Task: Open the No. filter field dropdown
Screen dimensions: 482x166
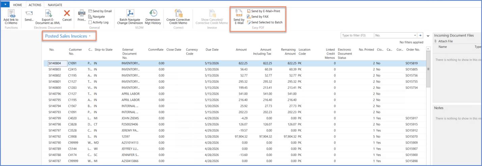Action: 415,35
